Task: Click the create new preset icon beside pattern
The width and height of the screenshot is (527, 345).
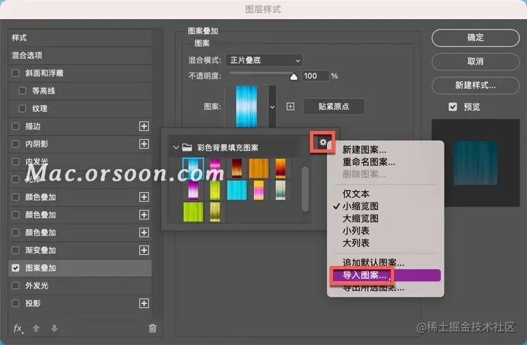Action: pos(290,106)
